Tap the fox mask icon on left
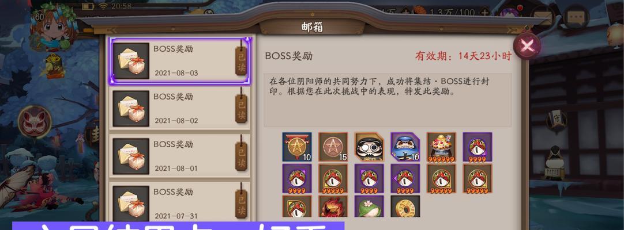 (35, 121)
